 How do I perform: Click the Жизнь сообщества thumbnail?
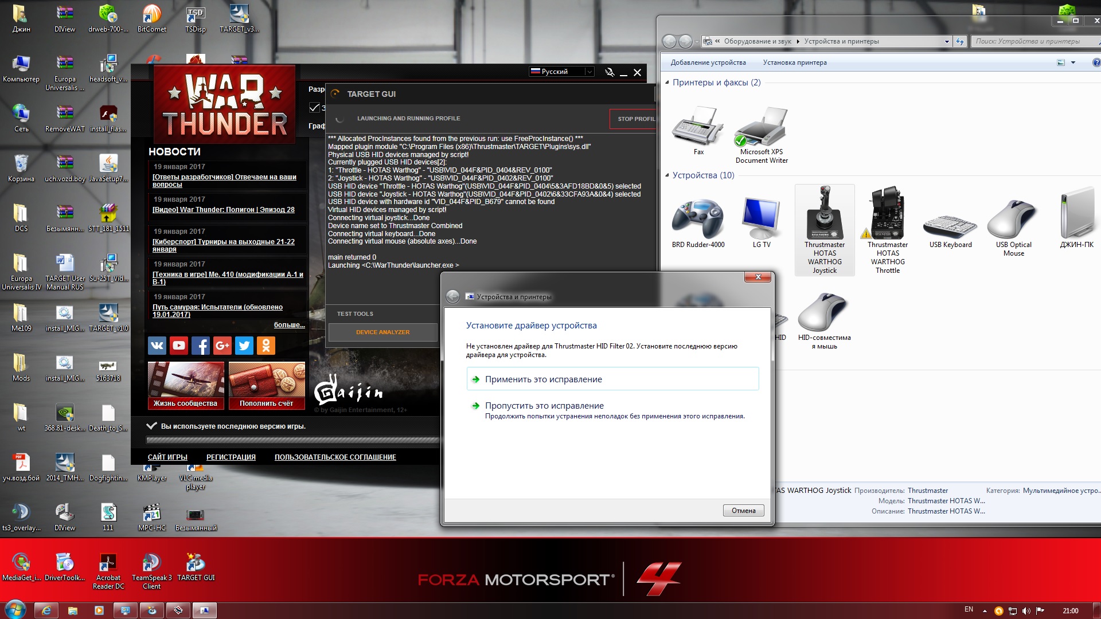tap(186, 385)
